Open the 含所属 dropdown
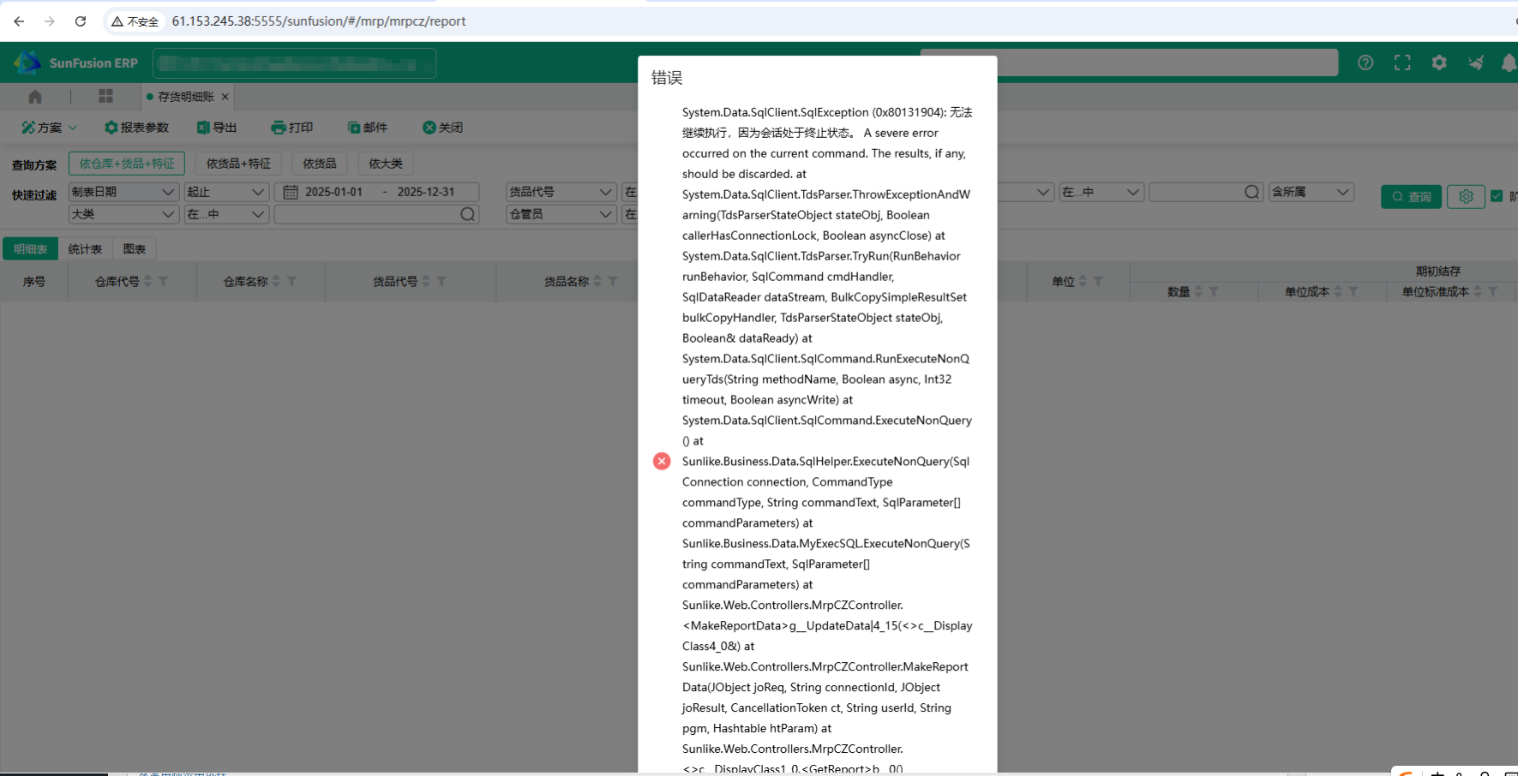Viewport: 1518px width, 776px height. point(1311,192)
